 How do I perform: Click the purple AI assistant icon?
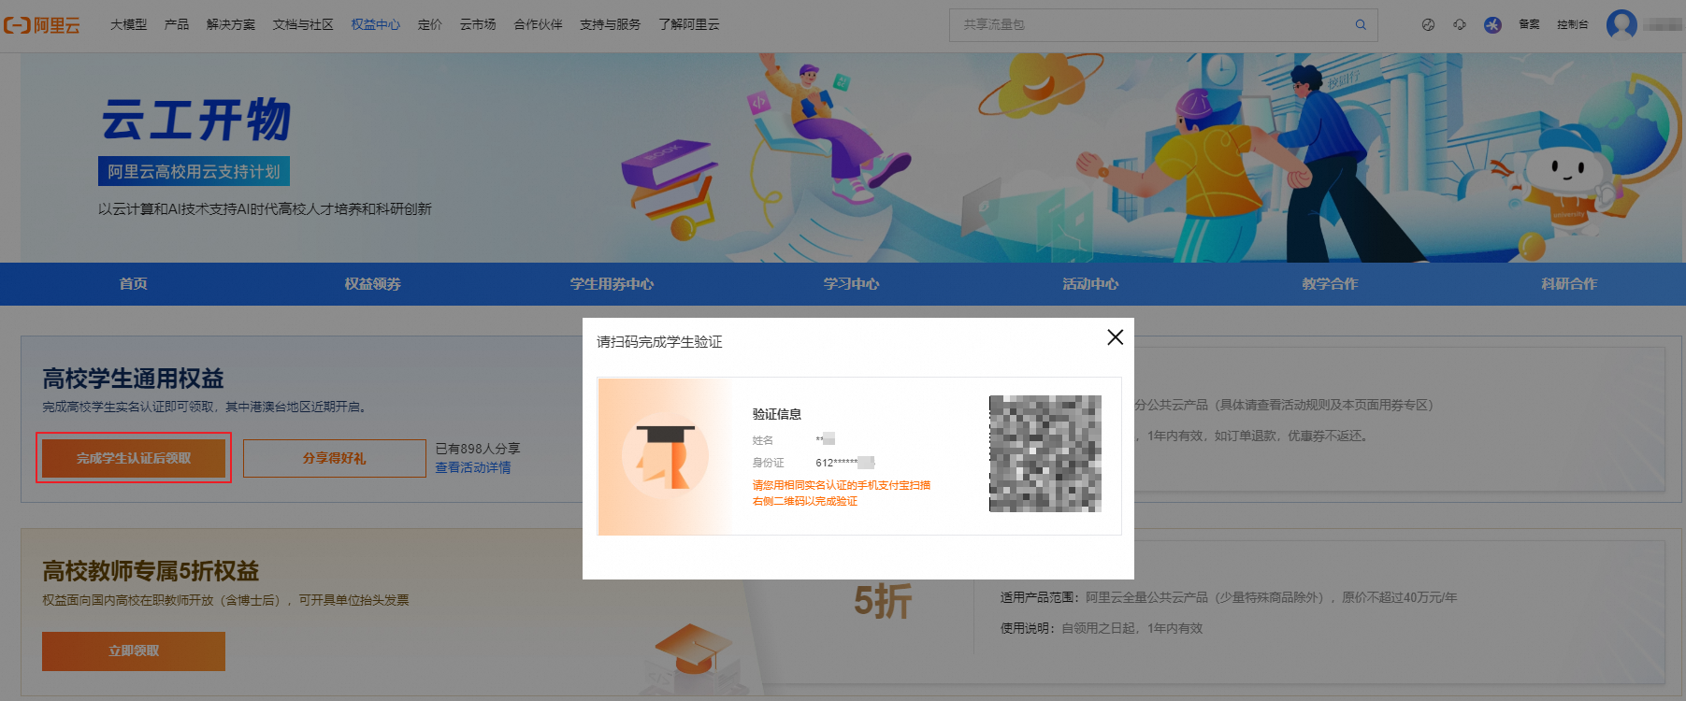point(1492,25)
